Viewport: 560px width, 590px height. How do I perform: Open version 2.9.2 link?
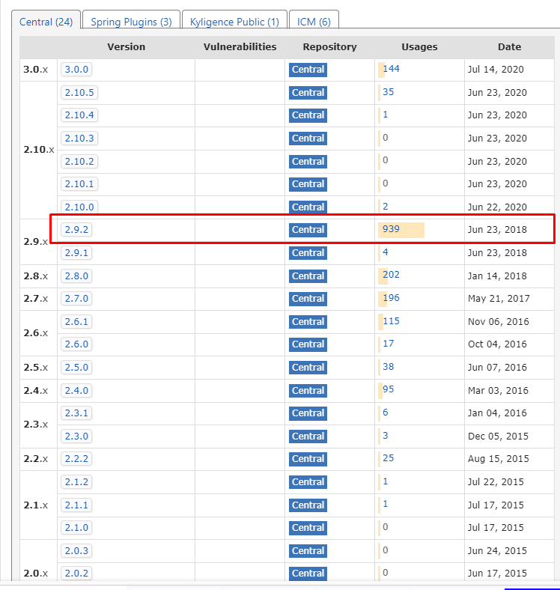point(76,230)
